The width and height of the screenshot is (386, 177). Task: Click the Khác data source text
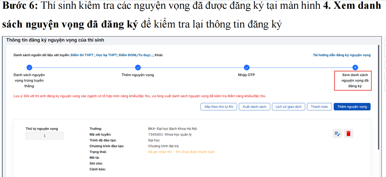click(159, 55)
